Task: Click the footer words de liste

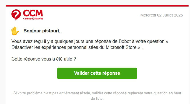Action: click(97, 98)
